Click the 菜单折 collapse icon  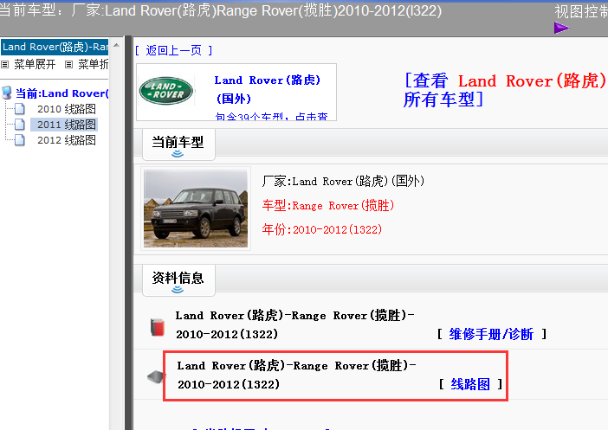[x=68, y=64]
